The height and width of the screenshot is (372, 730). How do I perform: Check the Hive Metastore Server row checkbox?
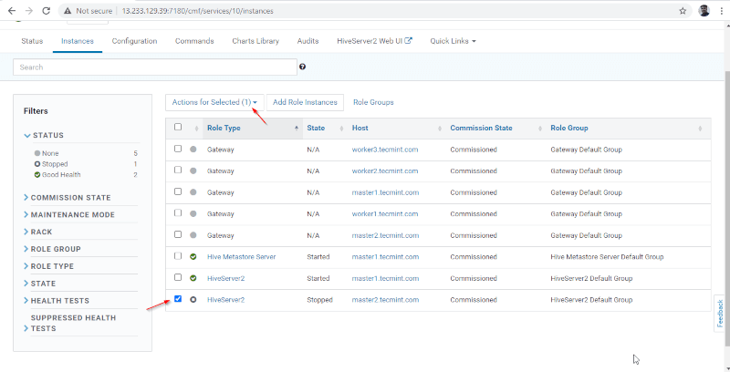[178, 256]
